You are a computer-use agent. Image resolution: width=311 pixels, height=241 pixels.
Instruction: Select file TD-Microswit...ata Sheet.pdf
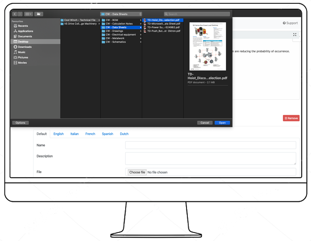(163, 23)
